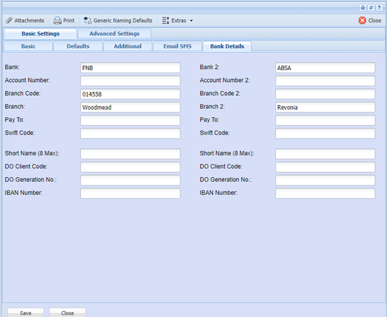Click the bottom Close button

tap(67, 313)
